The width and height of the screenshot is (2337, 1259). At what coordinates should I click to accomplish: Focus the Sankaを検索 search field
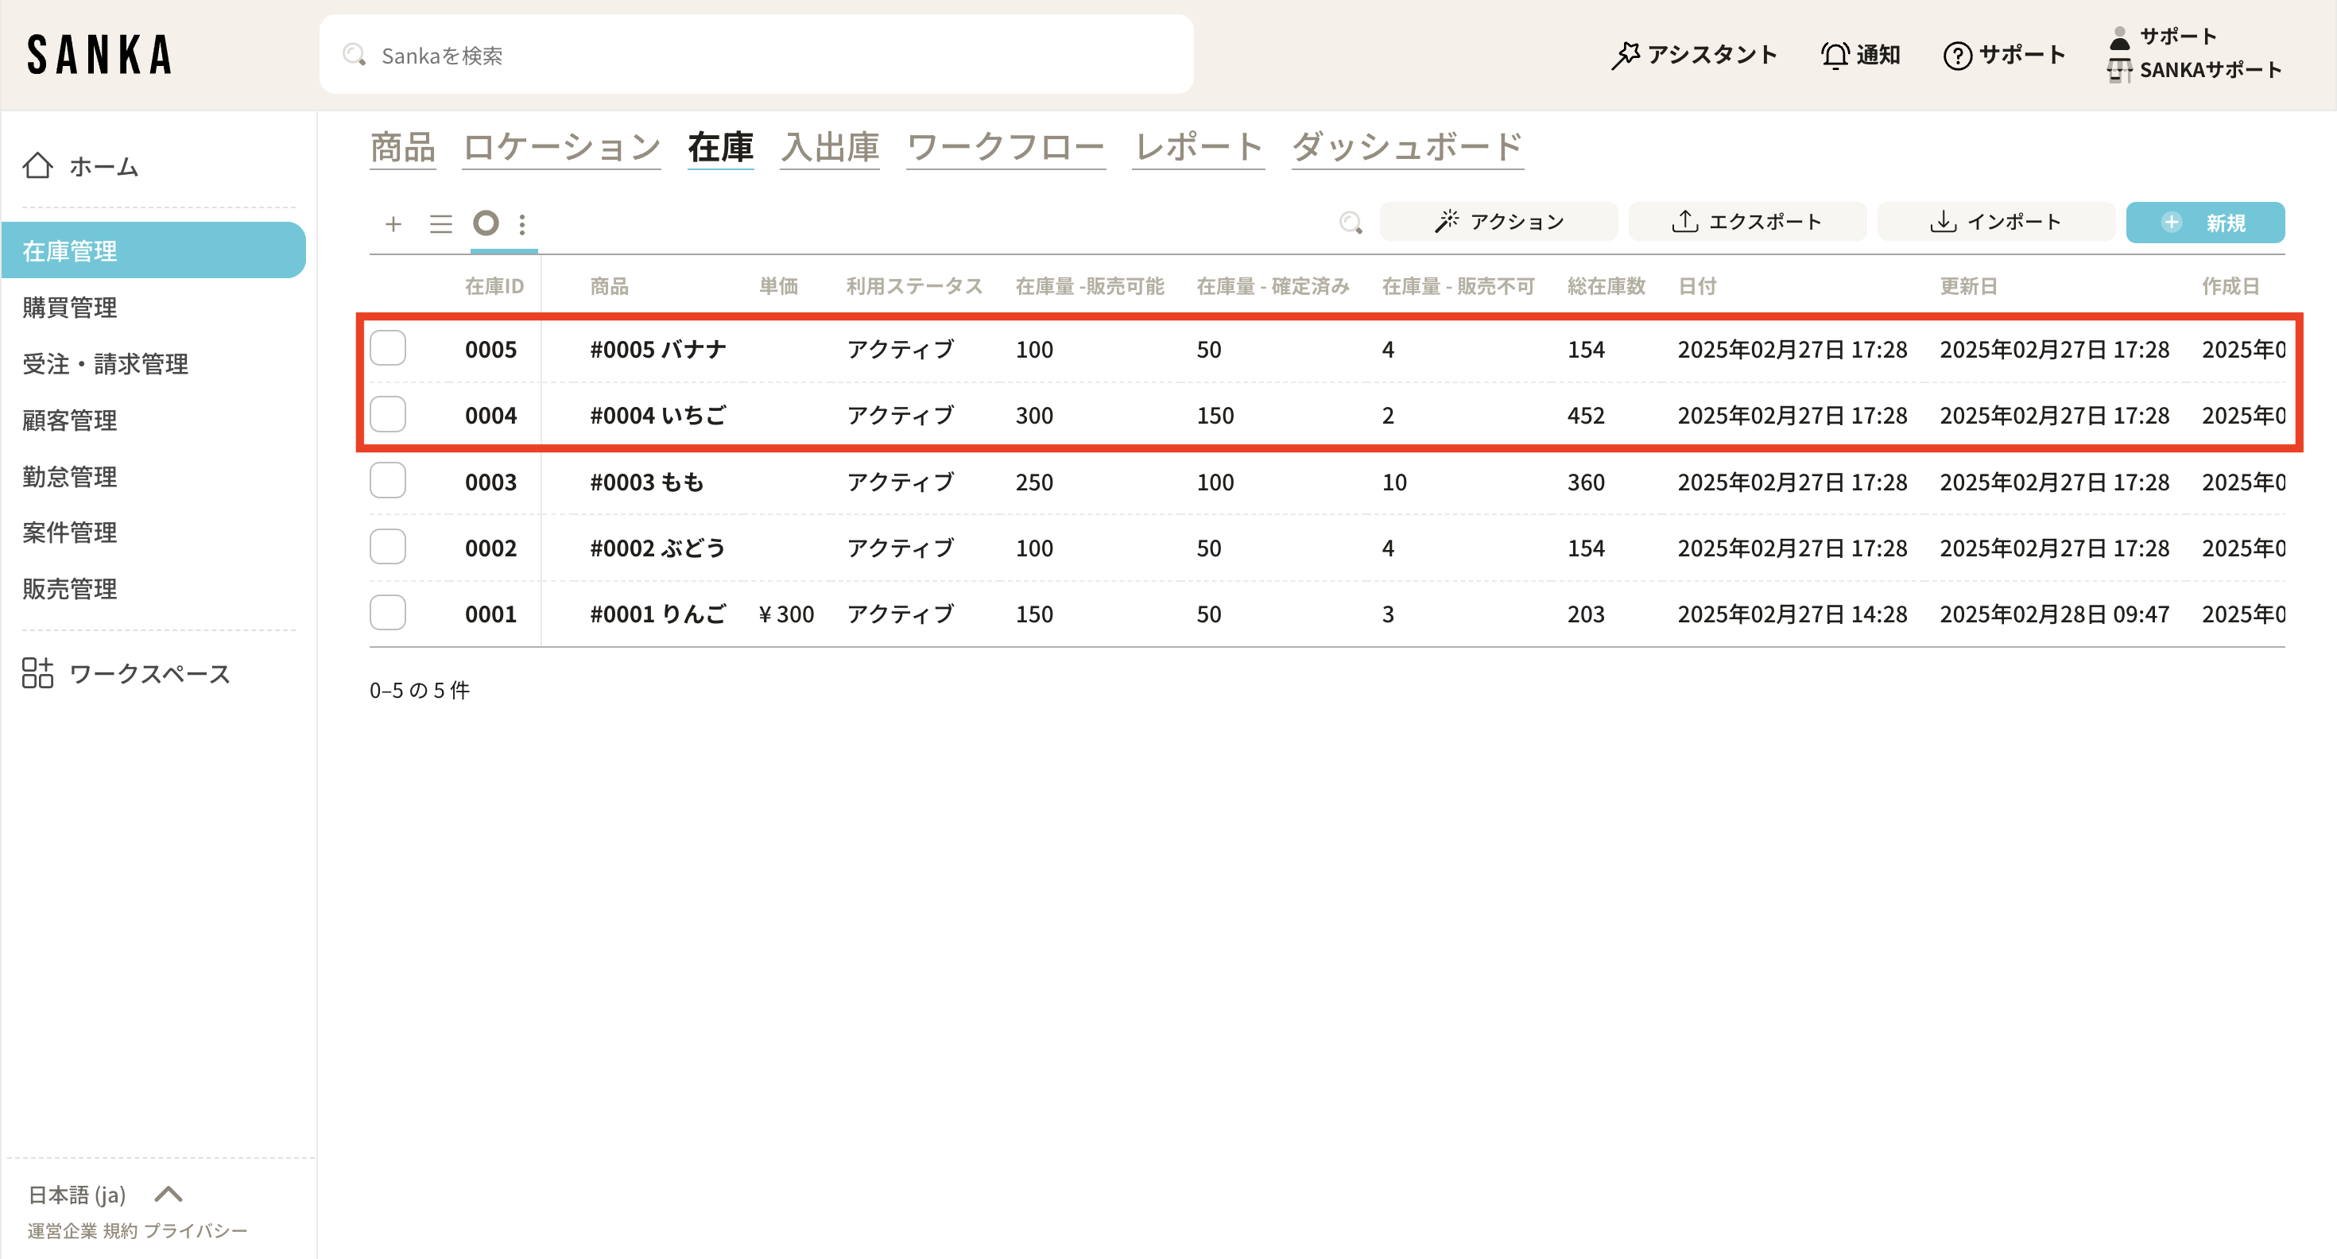coord(755,56)
